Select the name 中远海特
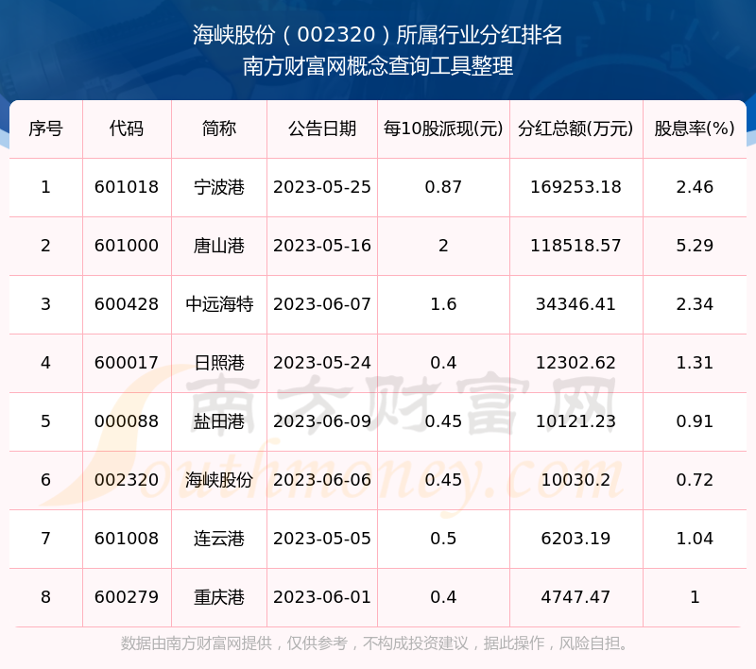This screenshot has height=669, width=756. [219, 304]
